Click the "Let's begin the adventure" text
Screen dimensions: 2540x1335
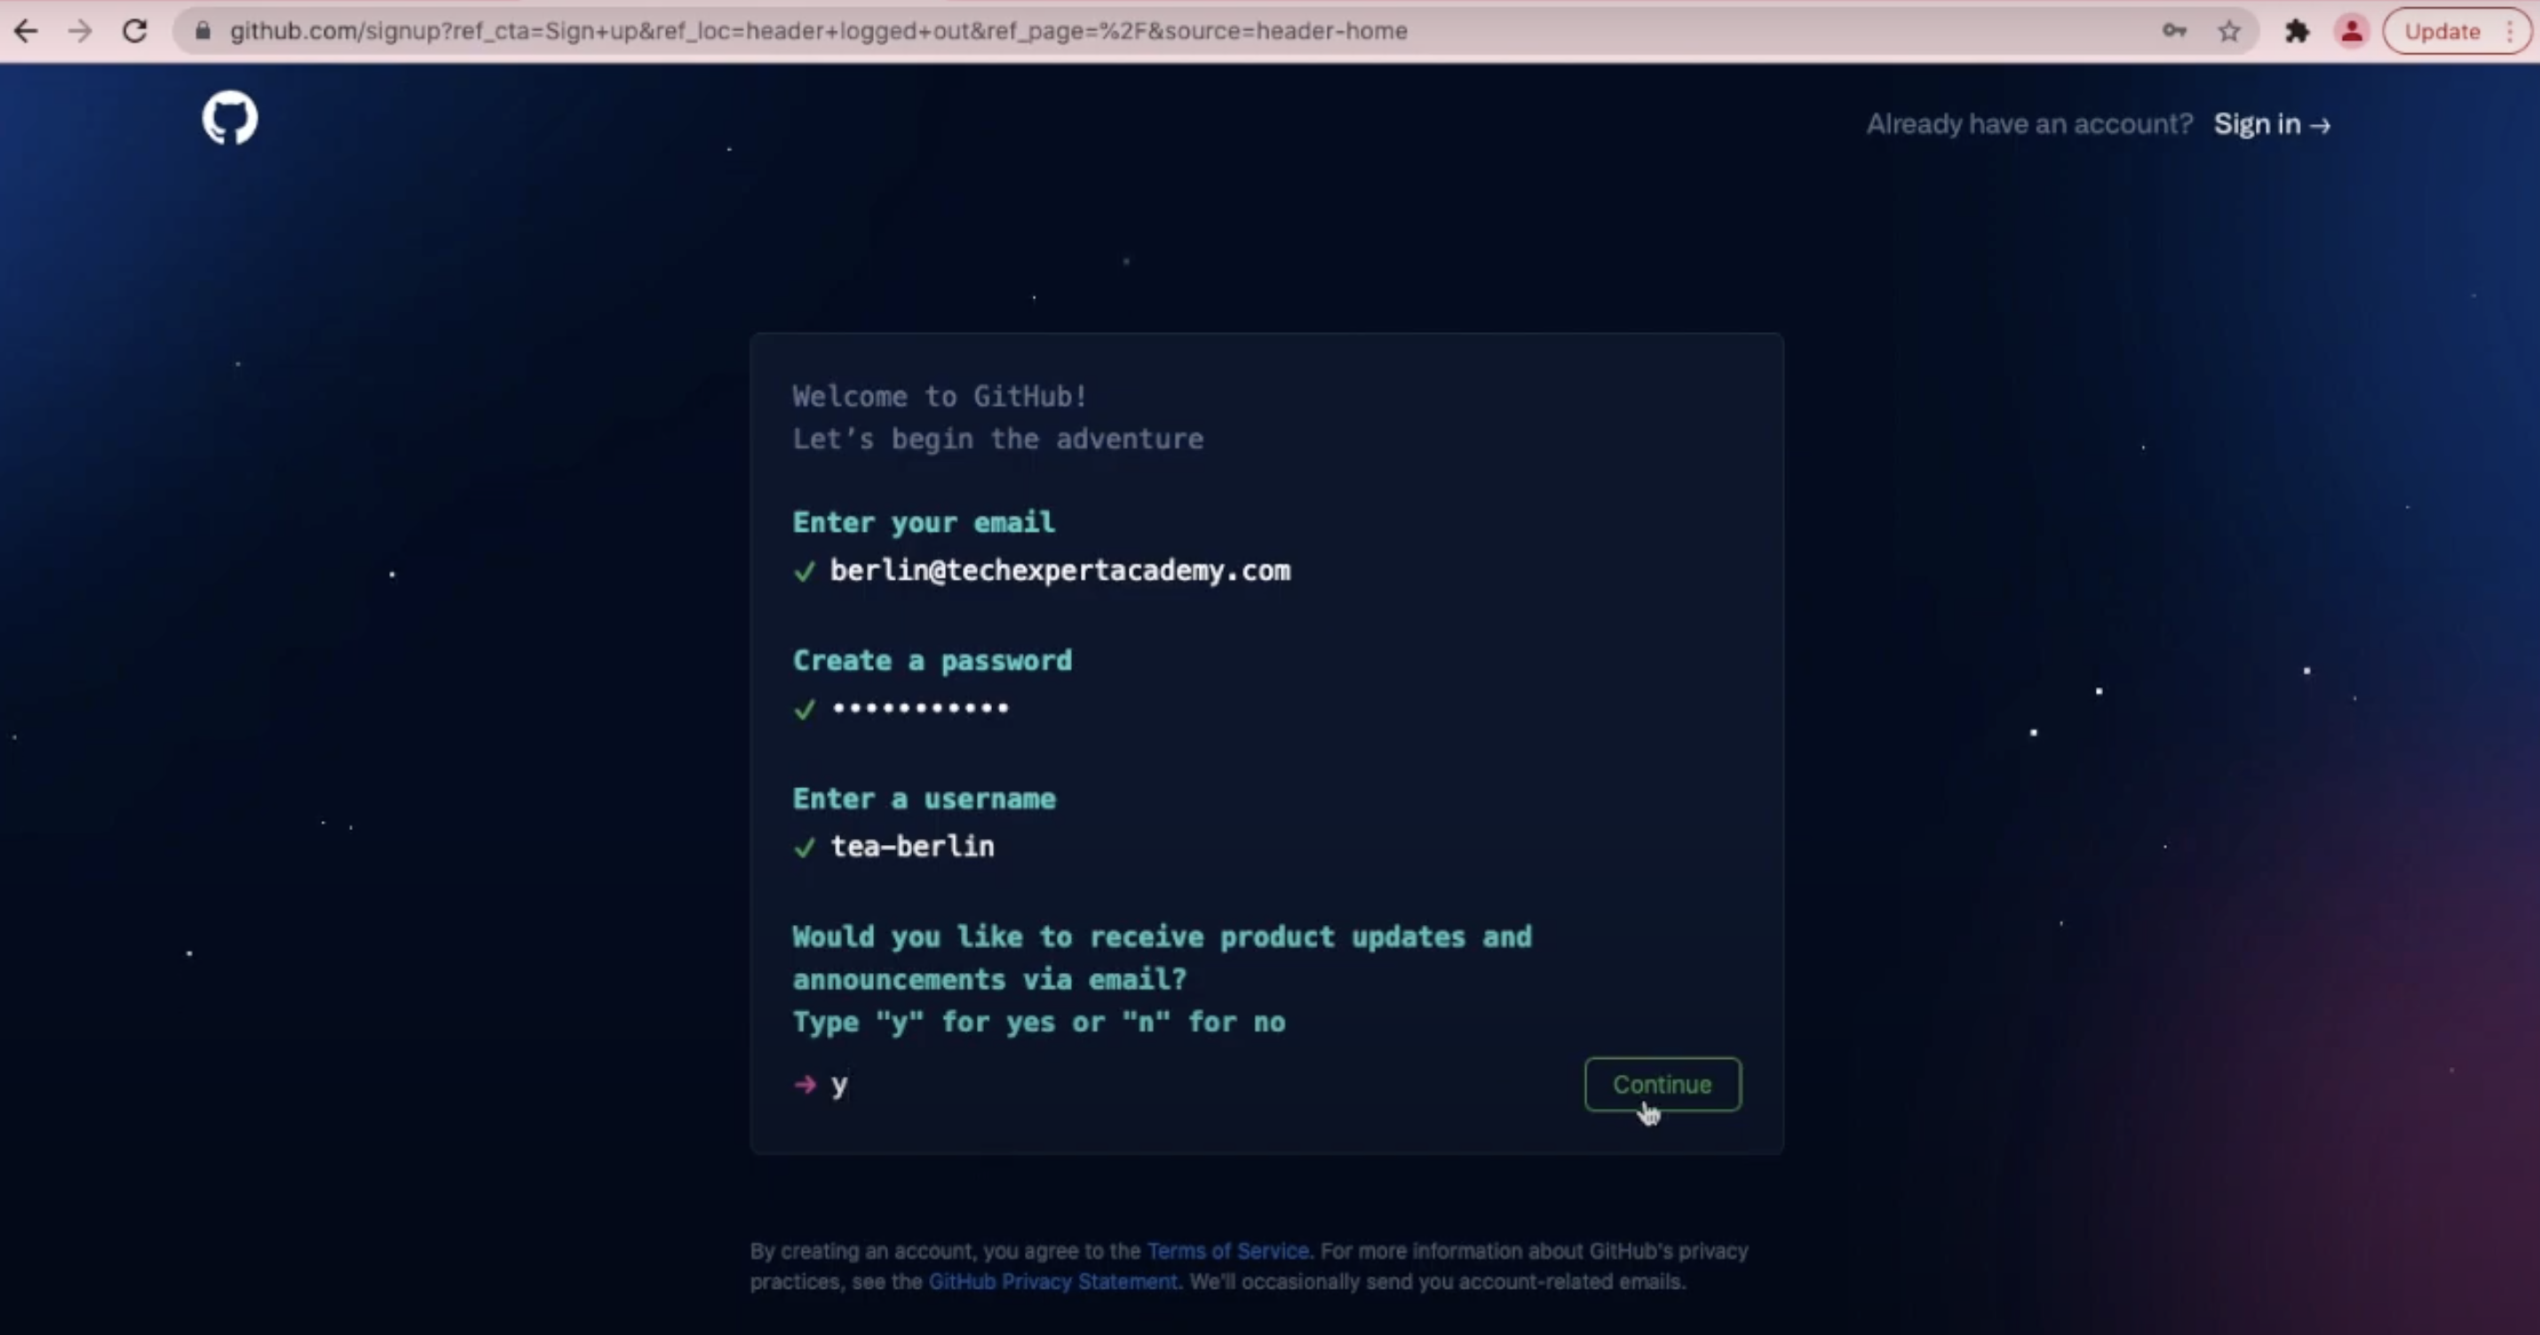pos(998,439)
